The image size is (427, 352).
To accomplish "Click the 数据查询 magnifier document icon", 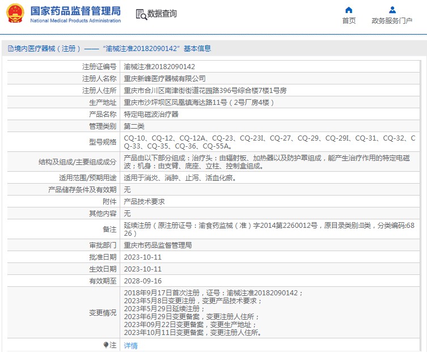I will [141, 14].
